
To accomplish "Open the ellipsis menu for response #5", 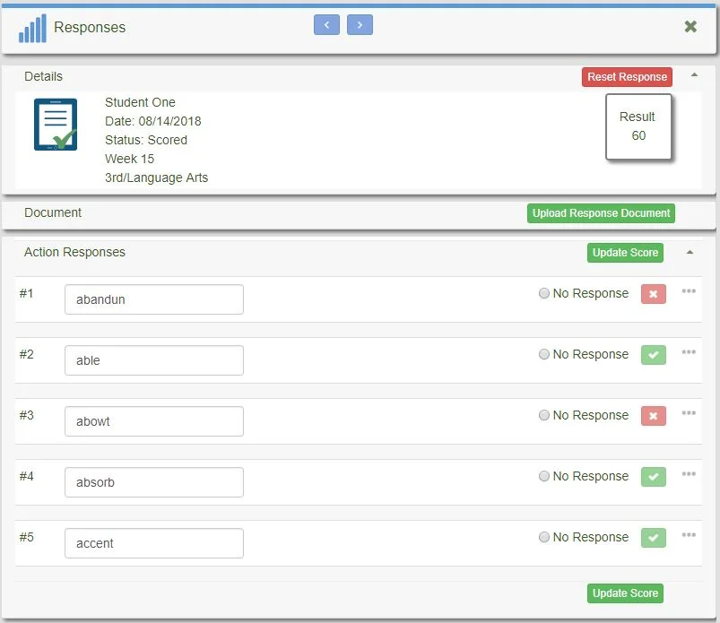I will 687,535.
